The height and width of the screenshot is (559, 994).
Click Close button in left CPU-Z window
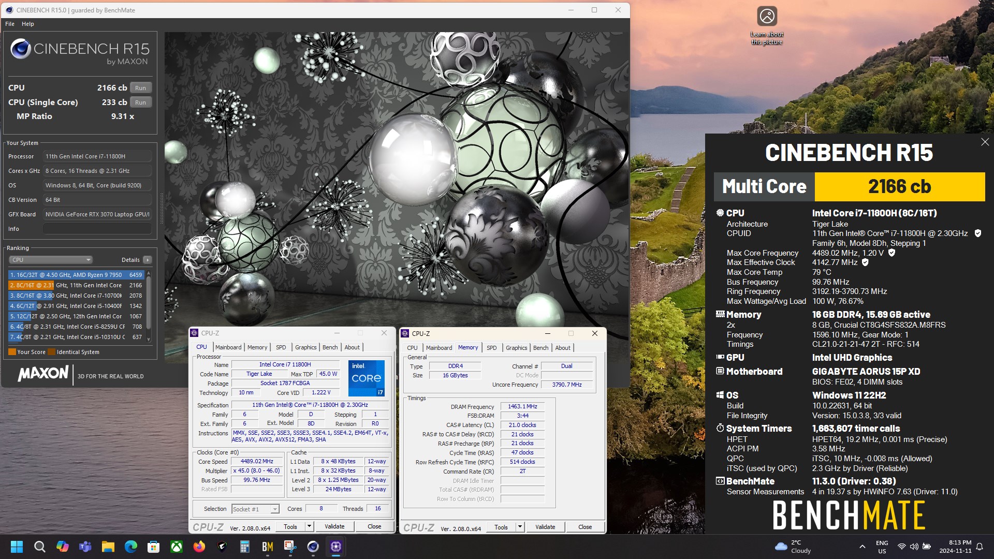coord(374,526)
